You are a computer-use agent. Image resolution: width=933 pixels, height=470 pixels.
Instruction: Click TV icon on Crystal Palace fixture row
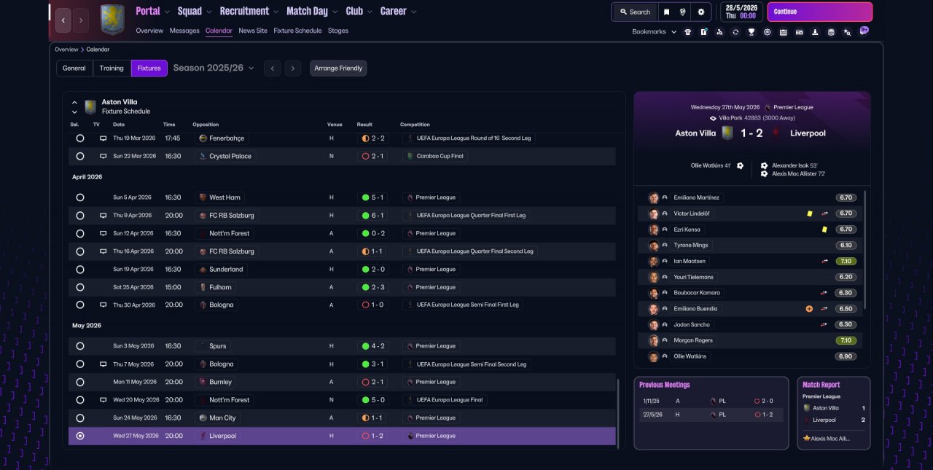pos(103,156)
